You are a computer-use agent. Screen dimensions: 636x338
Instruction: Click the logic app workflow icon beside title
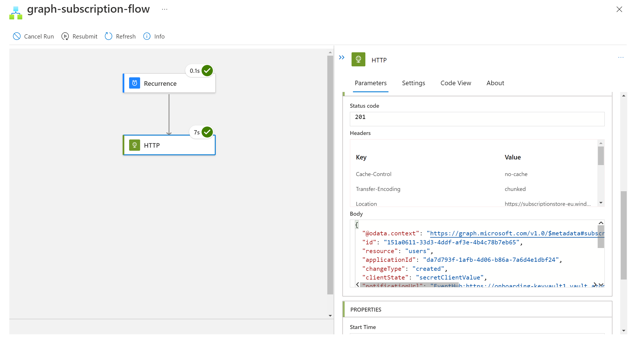16,13
